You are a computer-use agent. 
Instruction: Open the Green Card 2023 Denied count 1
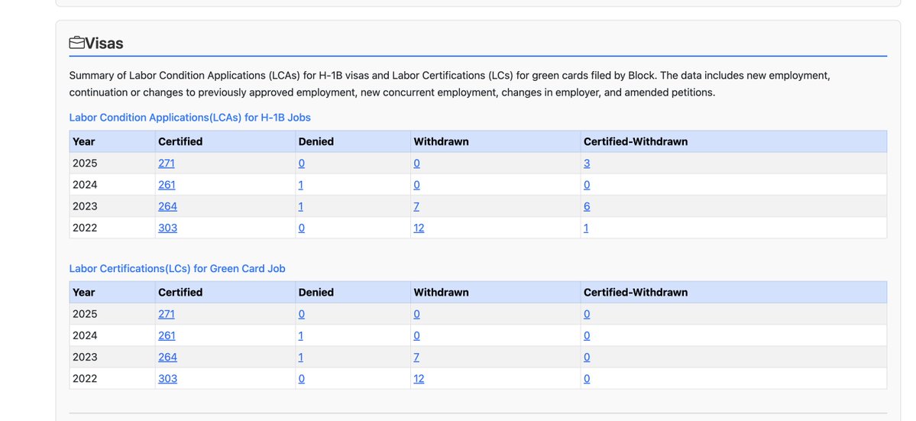pyautogui.click(x=301, y=358)
